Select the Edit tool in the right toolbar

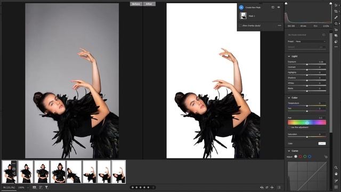click(x=336, y=5)
